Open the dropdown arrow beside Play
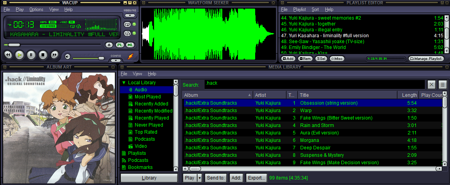Image resolution: width=450 pixels, height=185 pixels. (200, 178)
